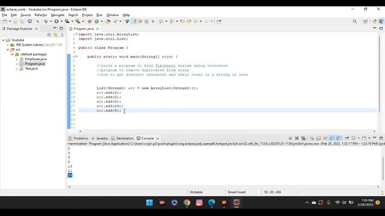The width and height of the screenshot is (385, 216).
Task: Close the Program.java editor tab
Action: (97, 29)
